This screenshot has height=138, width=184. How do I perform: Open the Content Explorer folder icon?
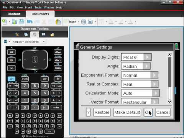point(52,34)
